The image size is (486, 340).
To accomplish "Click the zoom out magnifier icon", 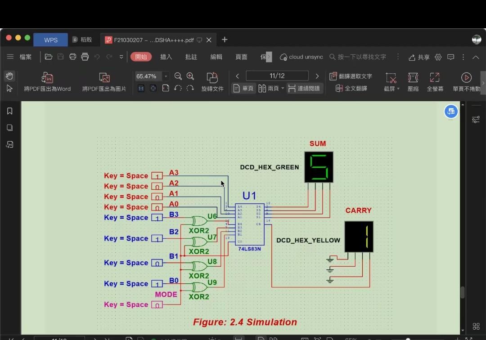I will pyautogui.click(x=178, y=76).
